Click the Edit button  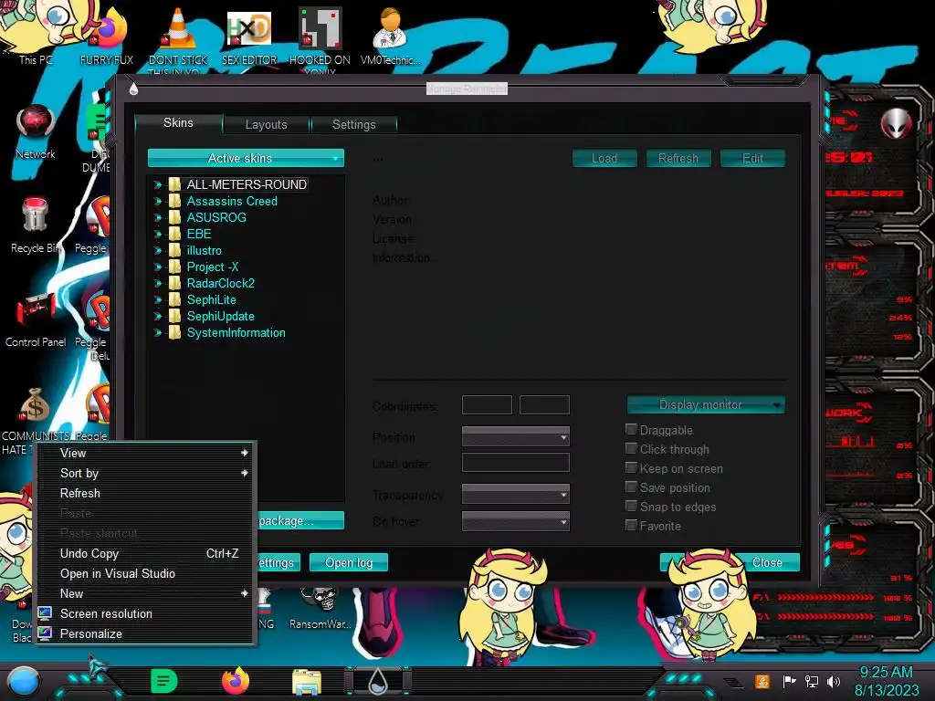click(x=752, y=158)
